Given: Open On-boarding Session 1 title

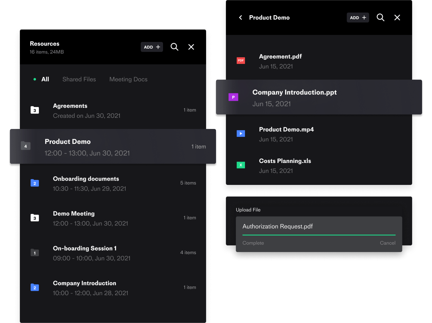Looking at the screenshot, I should (x=85, y=248).
